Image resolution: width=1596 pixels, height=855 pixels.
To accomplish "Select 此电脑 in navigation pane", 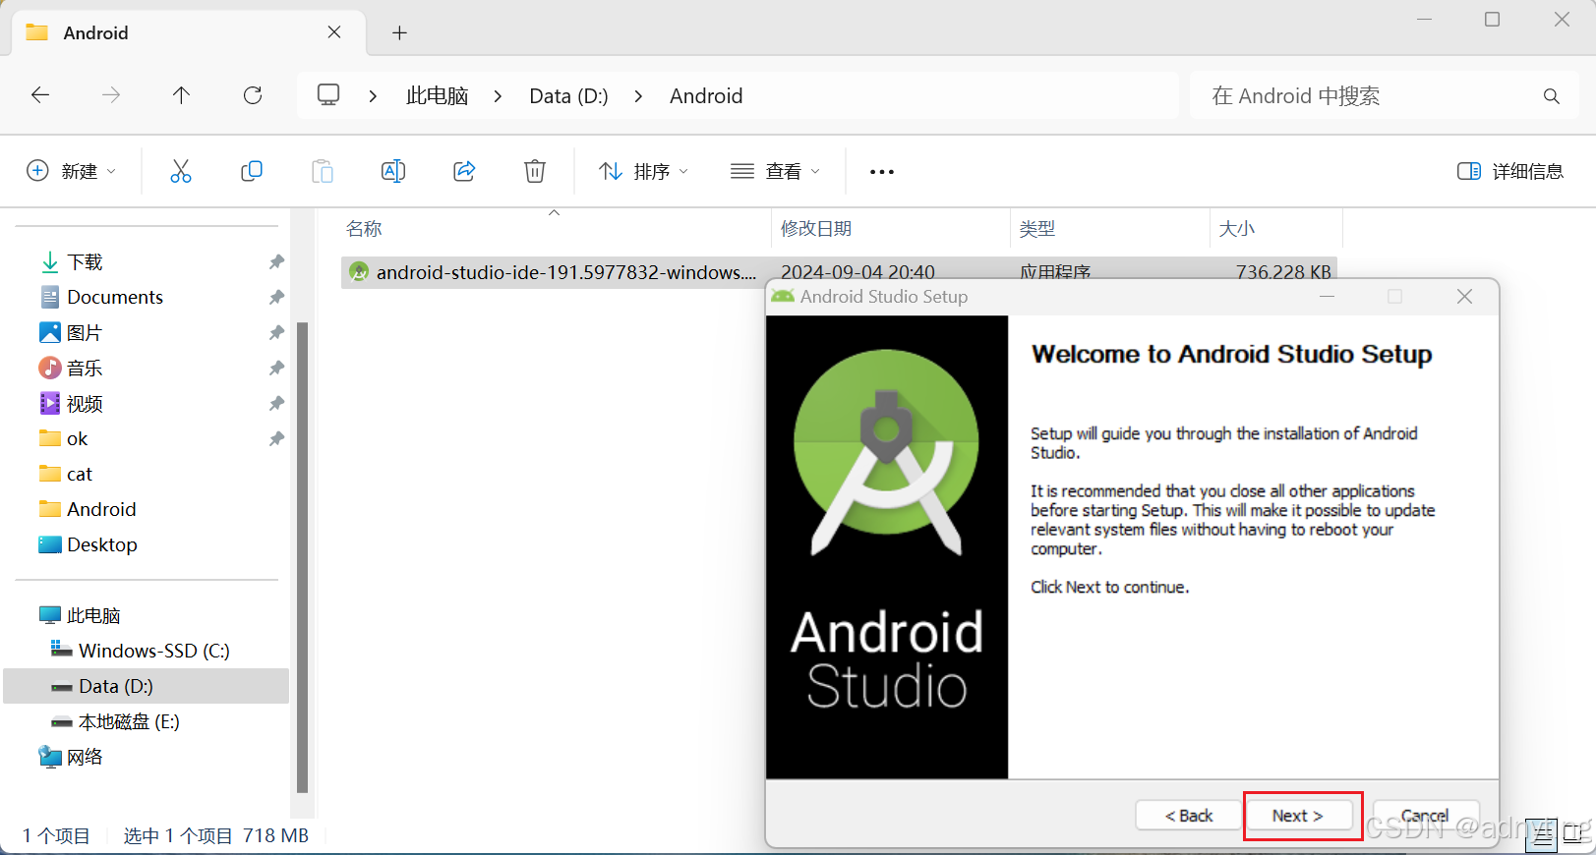I will click(93, 616).
